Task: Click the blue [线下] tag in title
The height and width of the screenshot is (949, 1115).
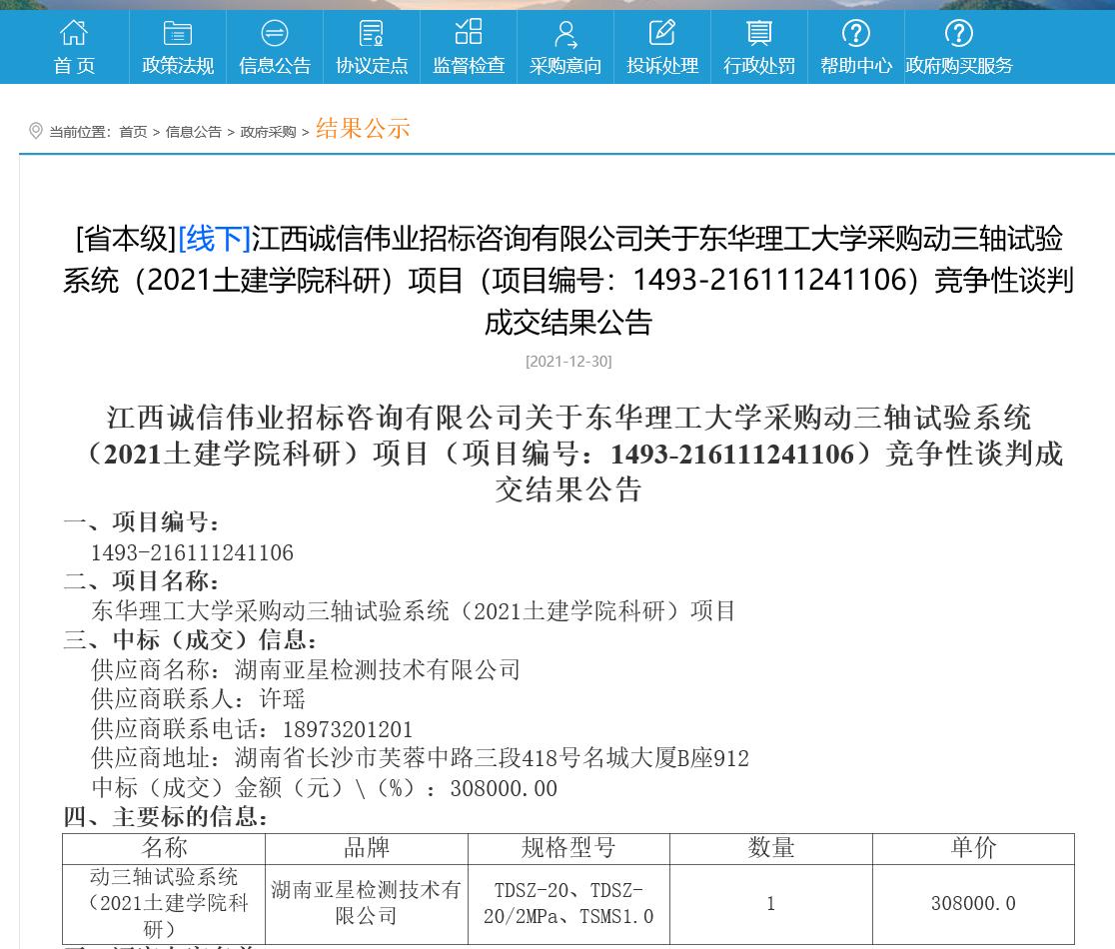Action: pos(214,239)
